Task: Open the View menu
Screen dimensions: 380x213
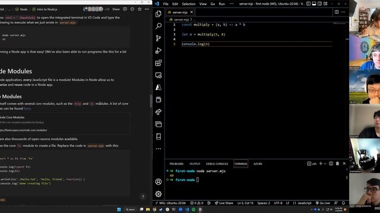Action: [x=203, y=4]
